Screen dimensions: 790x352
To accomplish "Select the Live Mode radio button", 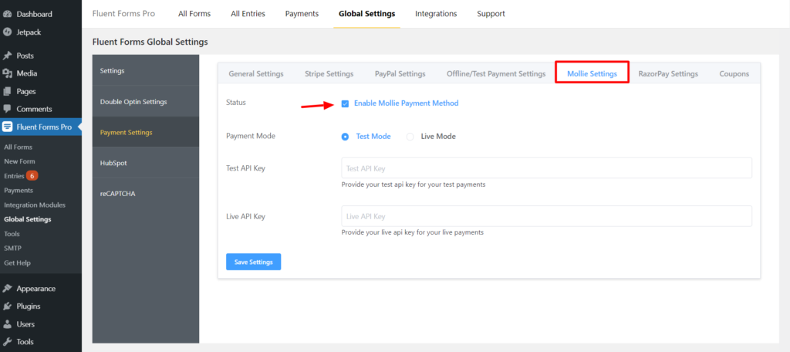I will [410, 137].
